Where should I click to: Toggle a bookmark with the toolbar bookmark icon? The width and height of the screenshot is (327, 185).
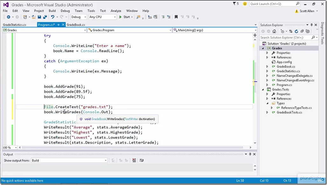pyautogui.click(x=176, y=17)
